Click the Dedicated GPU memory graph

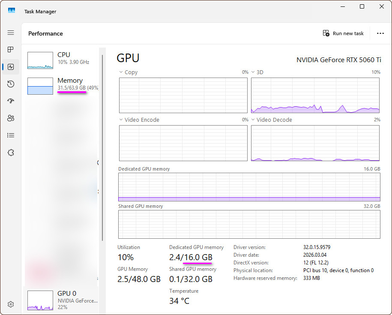coord(249,187)
